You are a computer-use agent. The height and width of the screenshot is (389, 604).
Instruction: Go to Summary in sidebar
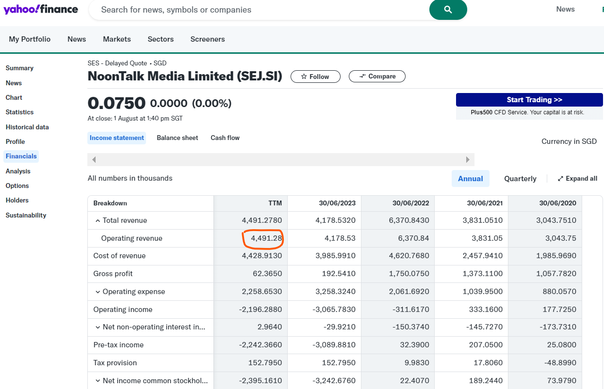tap(19, 68)
